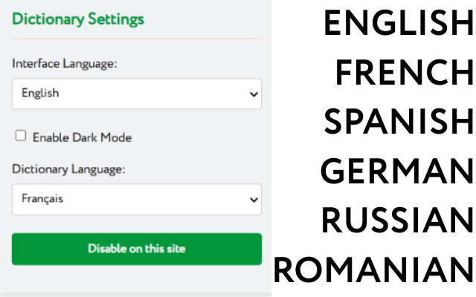Select ROMANIAN in the language list
Screen dimensions: 476x297
pos(373,270)
